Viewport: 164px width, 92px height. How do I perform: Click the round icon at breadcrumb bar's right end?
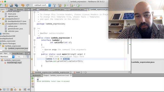129,72
